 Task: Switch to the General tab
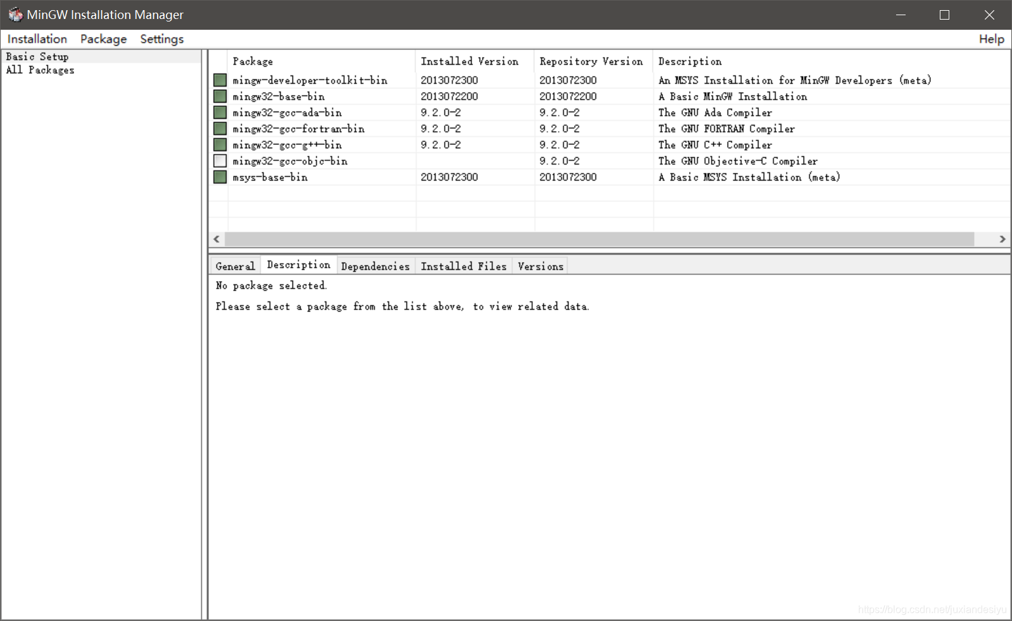click(x=235, y=266)
